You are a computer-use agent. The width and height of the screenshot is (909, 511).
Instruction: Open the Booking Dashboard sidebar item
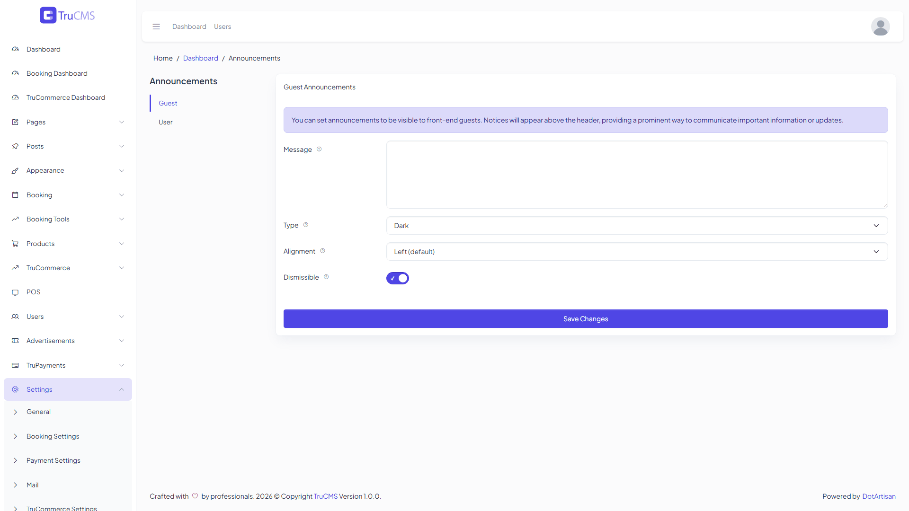(68, 73)
